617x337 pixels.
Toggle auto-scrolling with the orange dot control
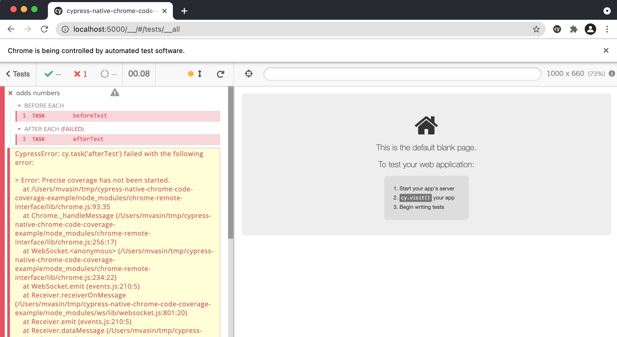(195, 74)
